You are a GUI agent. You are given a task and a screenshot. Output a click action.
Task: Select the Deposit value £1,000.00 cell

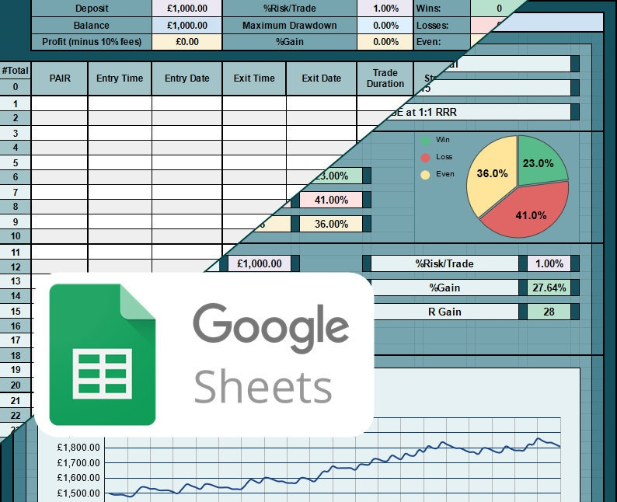tap(187, 9)
